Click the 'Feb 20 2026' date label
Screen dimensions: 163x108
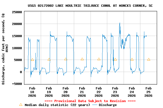click(65, 92)
